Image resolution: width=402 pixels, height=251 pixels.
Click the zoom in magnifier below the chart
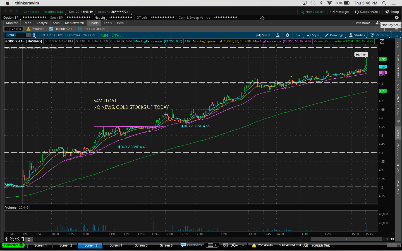(x=12, y=239)
